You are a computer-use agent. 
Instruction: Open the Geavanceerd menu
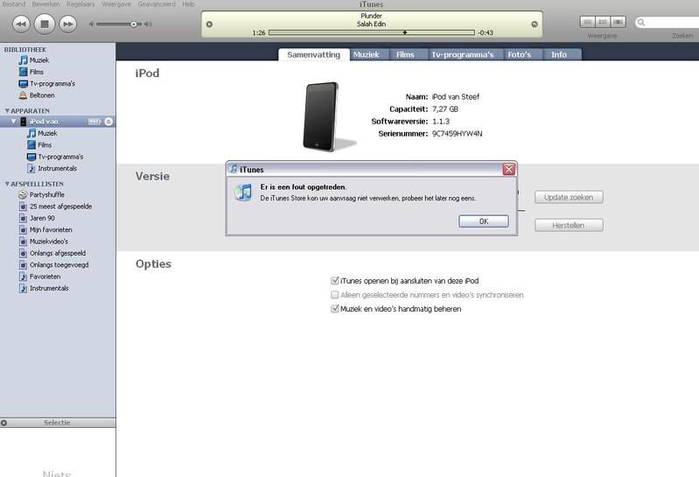[157, 4]
